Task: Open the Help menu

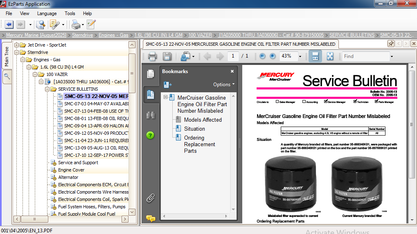Action: 87,13
